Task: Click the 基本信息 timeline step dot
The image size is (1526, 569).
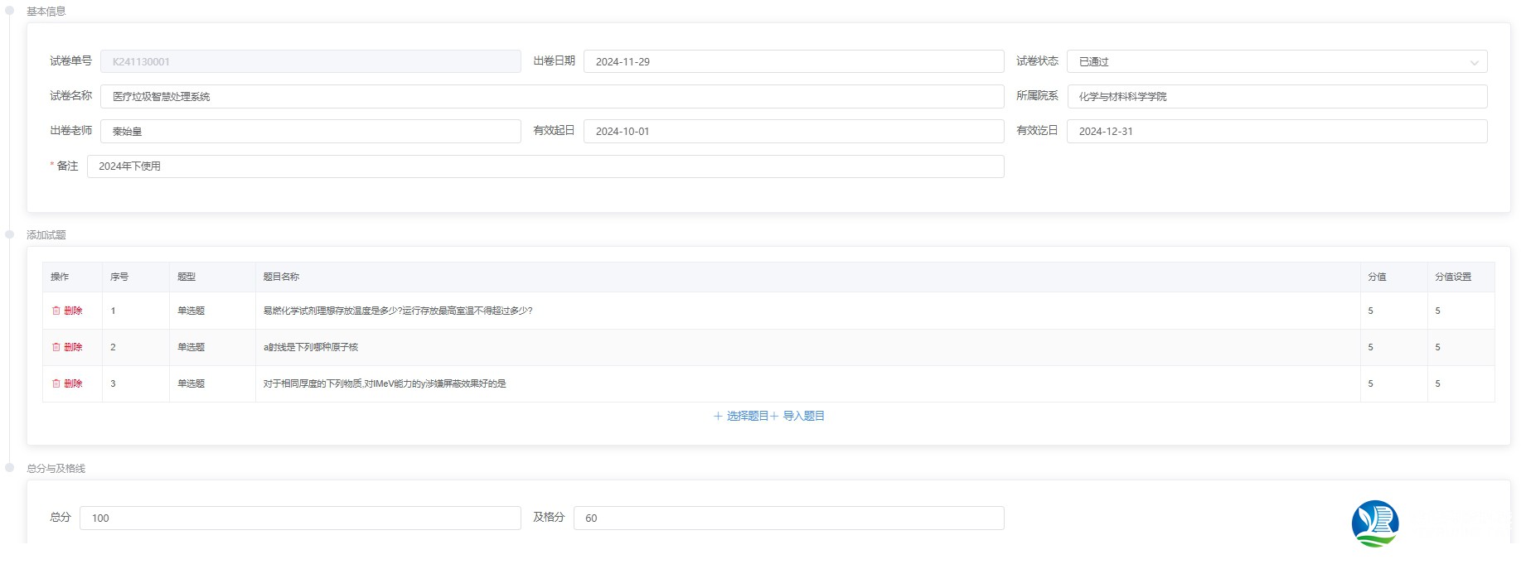Action: [x=10, y=11]
